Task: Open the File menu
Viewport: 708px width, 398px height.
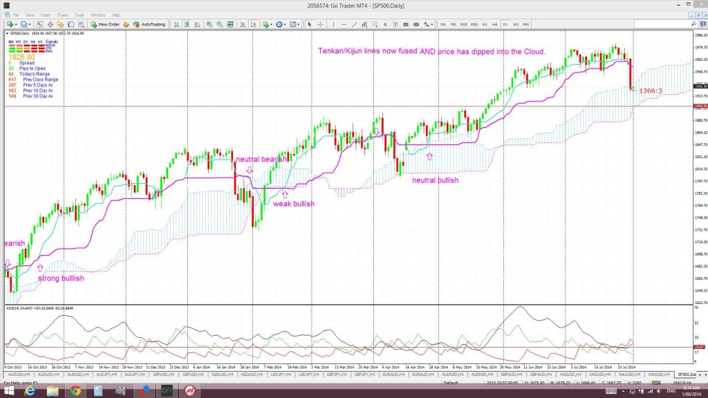Action: click(16, 15)
